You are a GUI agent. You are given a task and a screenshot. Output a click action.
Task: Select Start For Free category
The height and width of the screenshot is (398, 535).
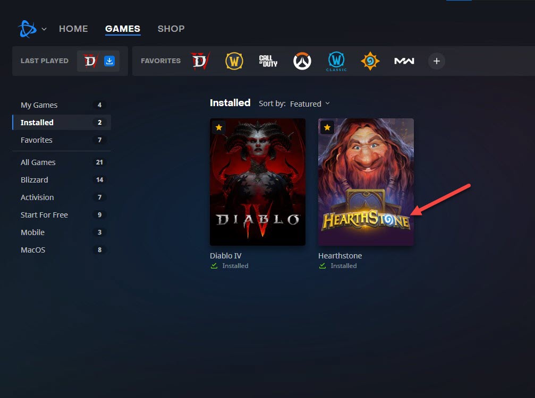pyautogui.click(x=62, y=215)
